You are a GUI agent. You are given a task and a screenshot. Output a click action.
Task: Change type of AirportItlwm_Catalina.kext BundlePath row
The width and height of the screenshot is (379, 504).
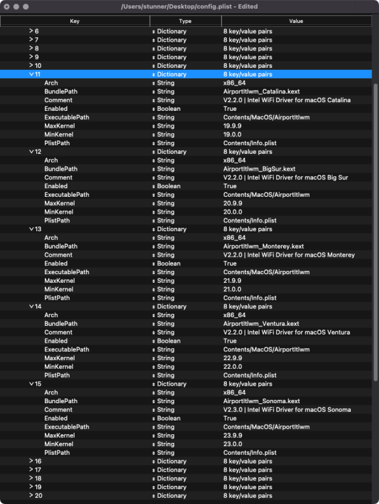pyautogui.click(x=154, y=91)
